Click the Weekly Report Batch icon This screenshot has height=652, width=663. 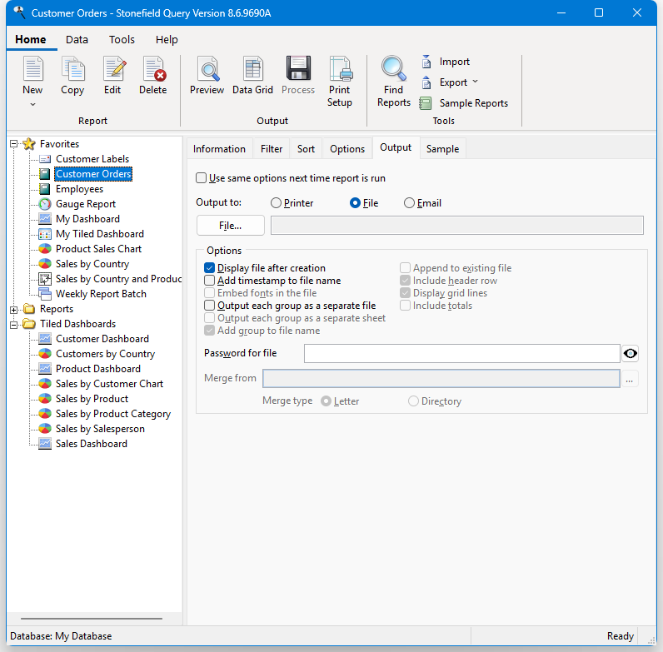coord(45,294)
